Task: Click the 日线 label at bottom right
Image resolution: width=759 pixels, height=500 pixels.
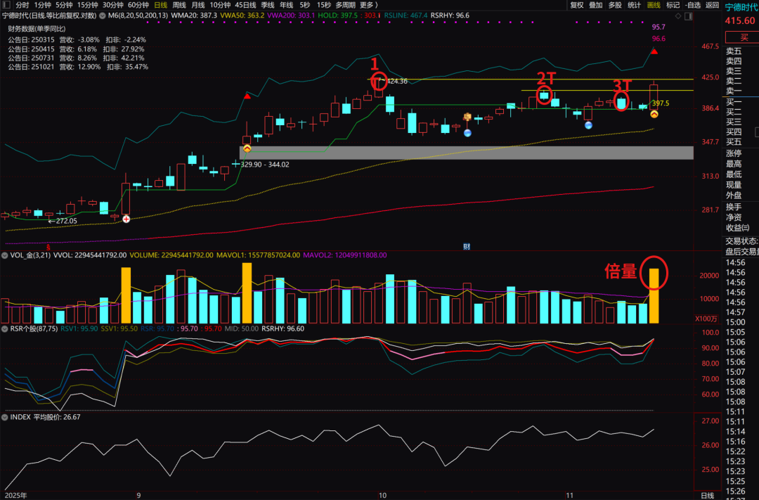Action: coord(707,495)
